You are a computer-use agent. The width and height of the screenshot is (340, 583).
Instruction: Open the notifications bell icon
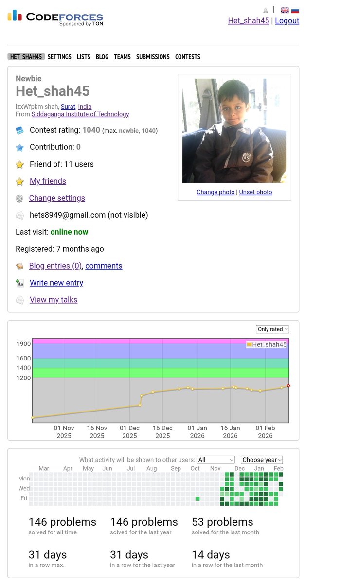pyautogui.click(x=266, y=10)
